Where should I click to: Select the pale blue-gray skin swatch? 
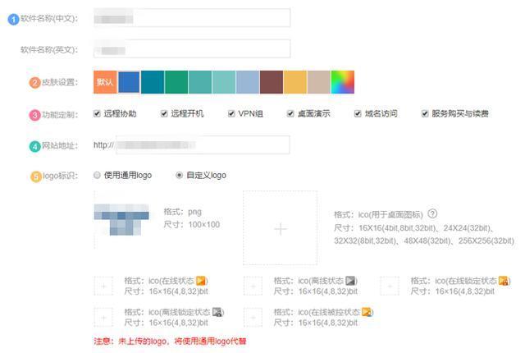coord(248,82)
